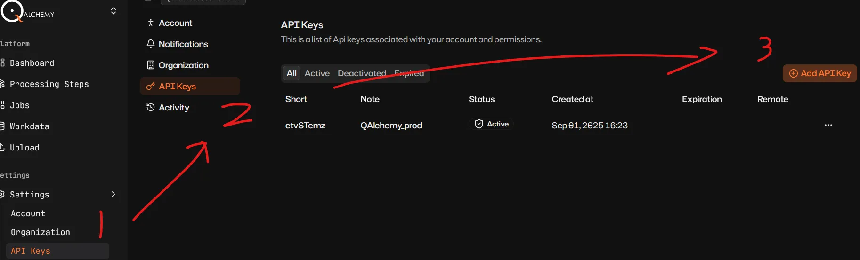Viewport: 860px width, 260px height.
Task: Click the Active status badge
Action: (491, 124)
